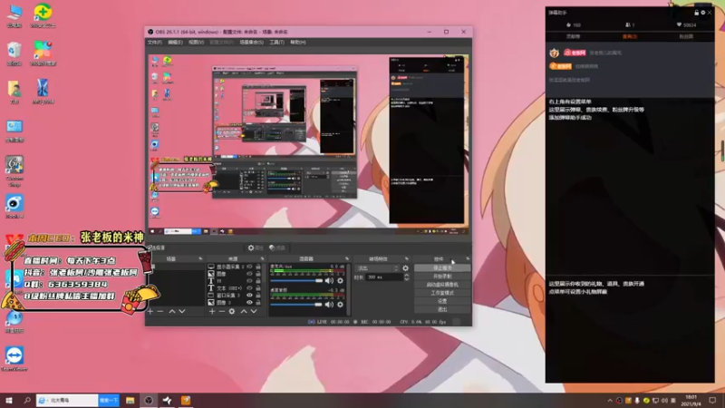Pop out the Controls dock corner icon
The width and height of the screenshot is (725, 408).
click(x=468, y=258)
